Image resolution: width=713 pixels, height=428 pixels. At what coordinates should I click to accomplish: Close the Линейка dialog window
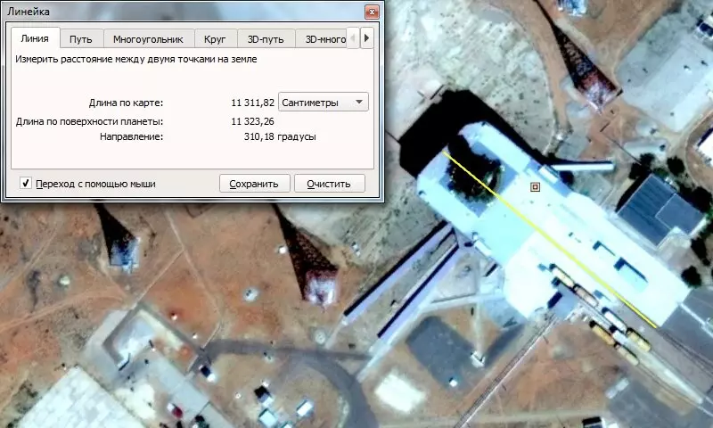tap(371, 12)
